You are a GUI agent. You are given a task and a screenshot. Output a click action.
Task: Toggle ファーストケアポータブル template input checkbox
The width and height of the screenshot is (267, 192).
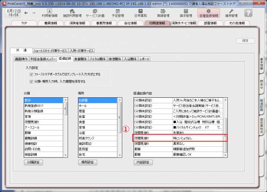pos(31,74)
